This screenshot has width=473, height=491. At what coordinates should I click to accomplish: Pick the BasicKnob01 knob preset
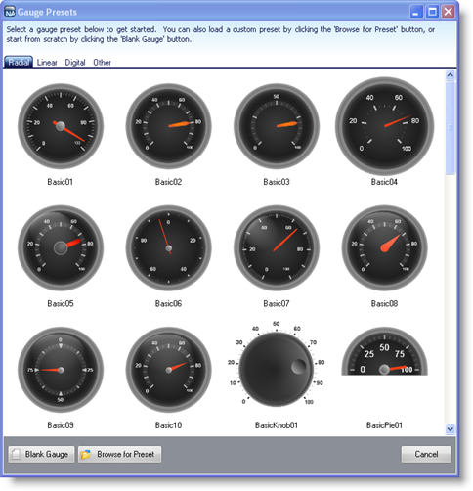pyautogui.click(x=277, y=365)
